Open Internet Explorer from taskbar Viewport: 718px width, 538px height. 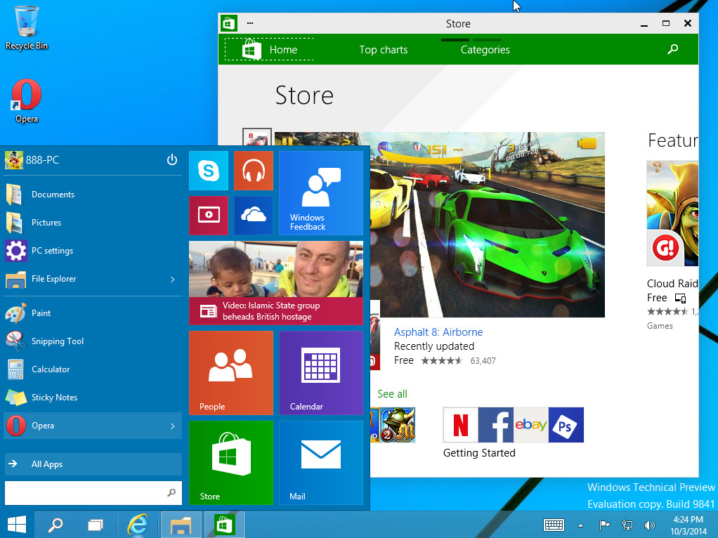(x=138, y=525)
